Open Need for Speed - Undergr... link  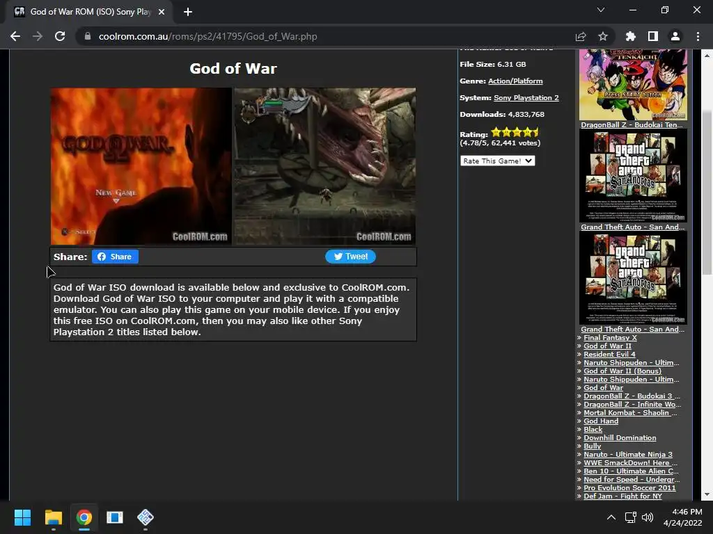tap(632, 480)
